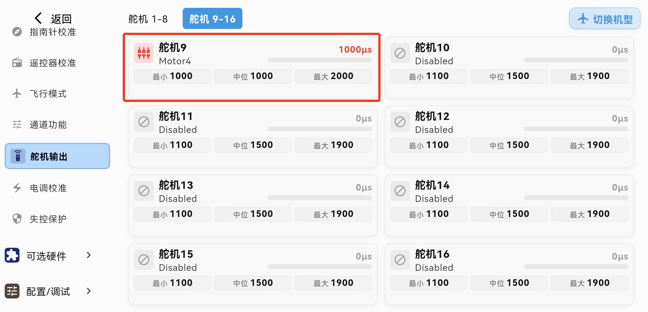Expand the 配置/调试 section chevron
This screenshot has height=312, width=648.
click(89, 291)
